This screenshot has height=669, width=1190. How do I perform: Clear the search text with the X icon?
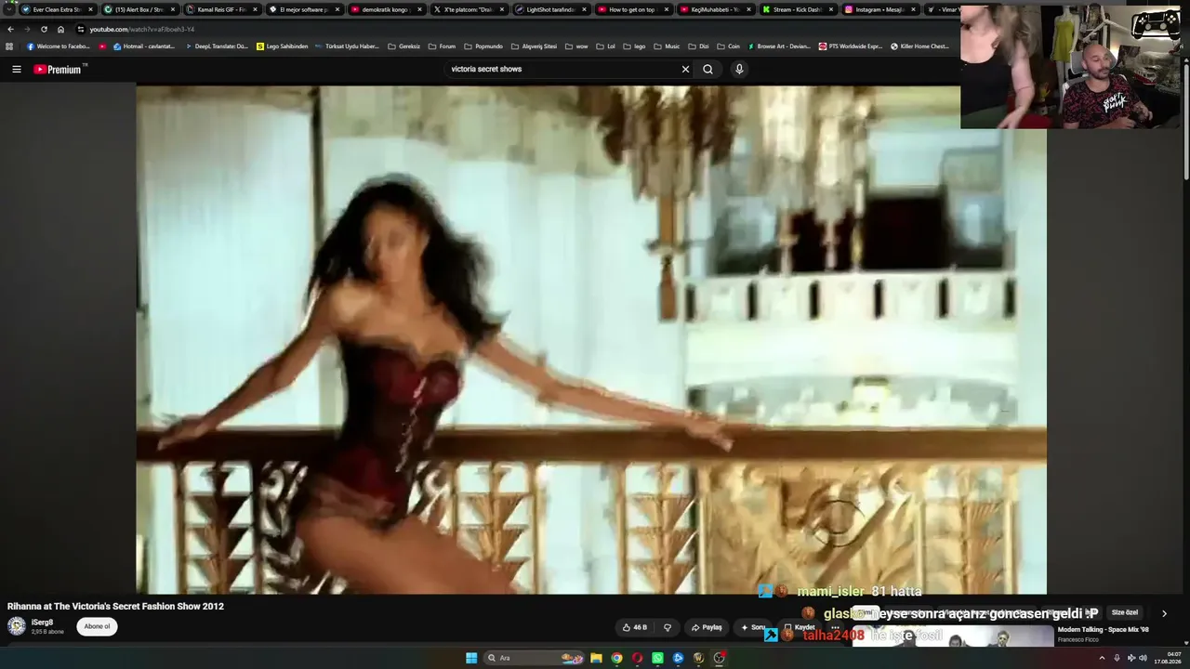click(x=685, y=69)
